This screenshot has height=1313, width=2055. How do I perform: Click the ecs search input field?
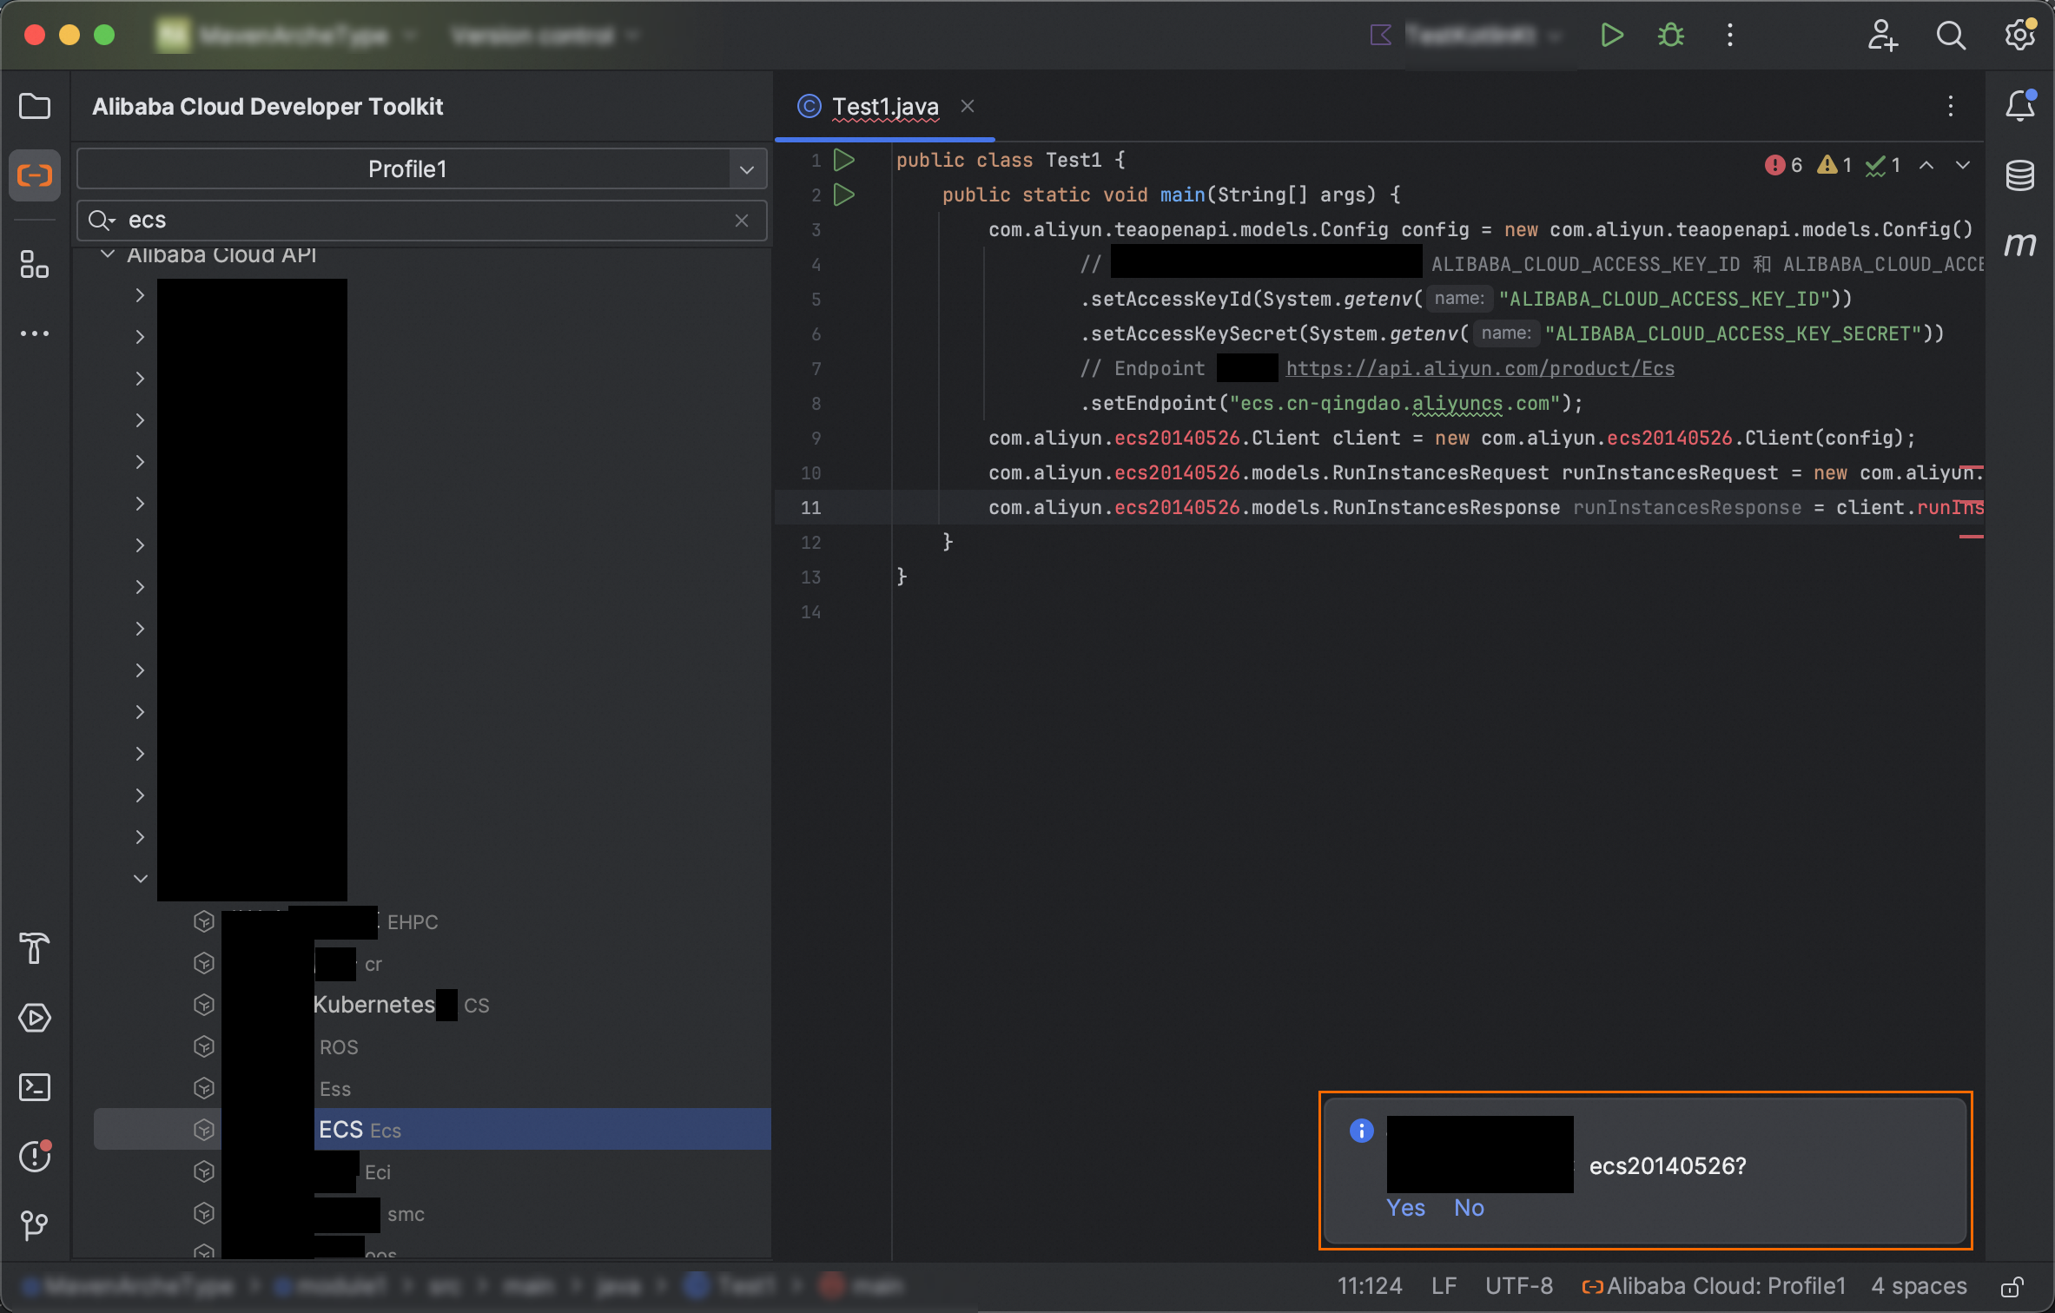422,221
